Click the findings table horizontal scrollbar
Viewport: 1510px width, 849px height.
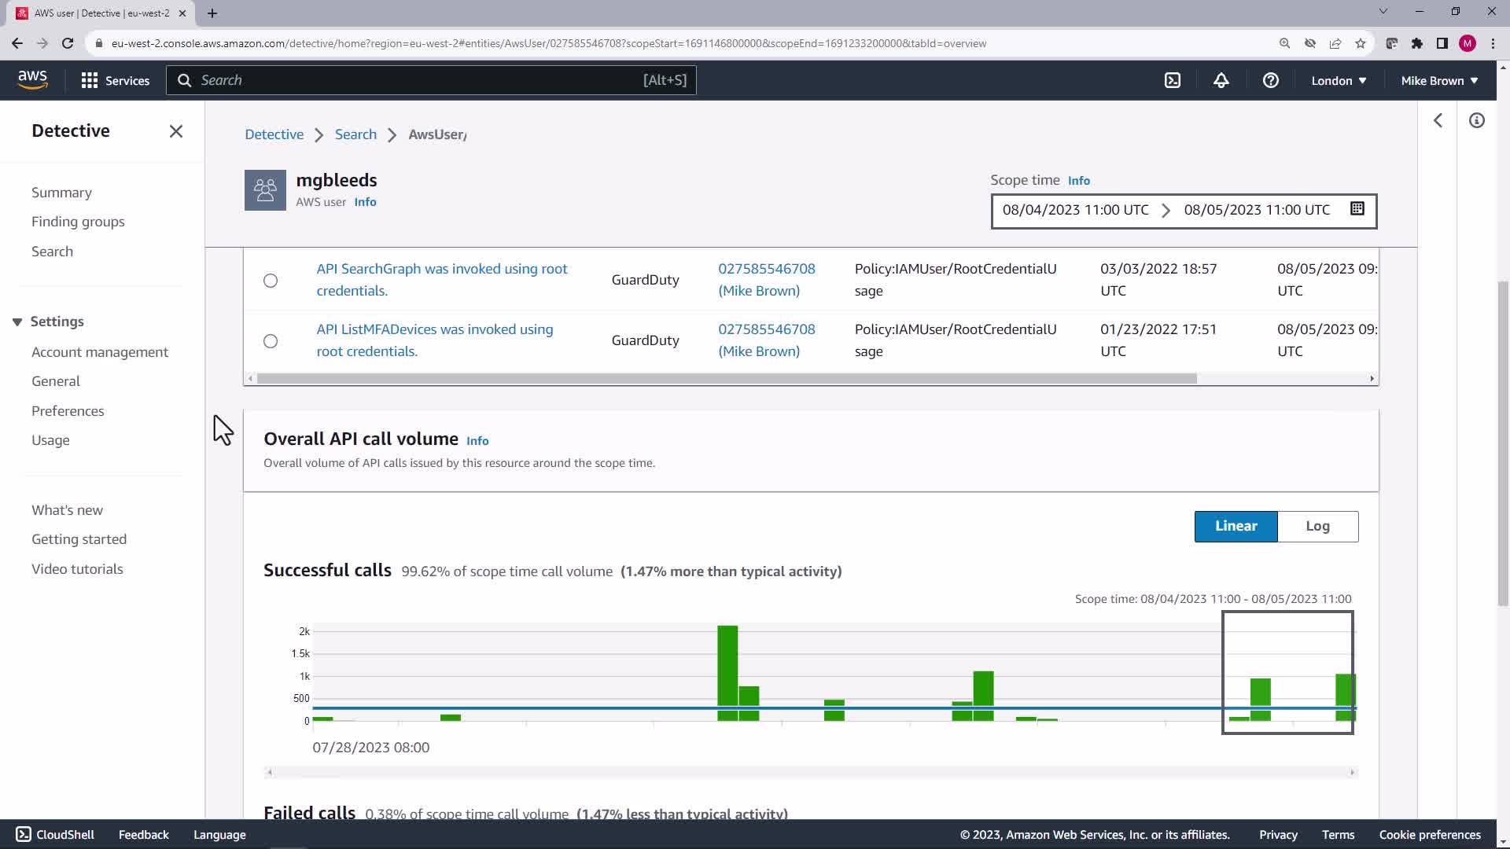click(x=727, y=379)
